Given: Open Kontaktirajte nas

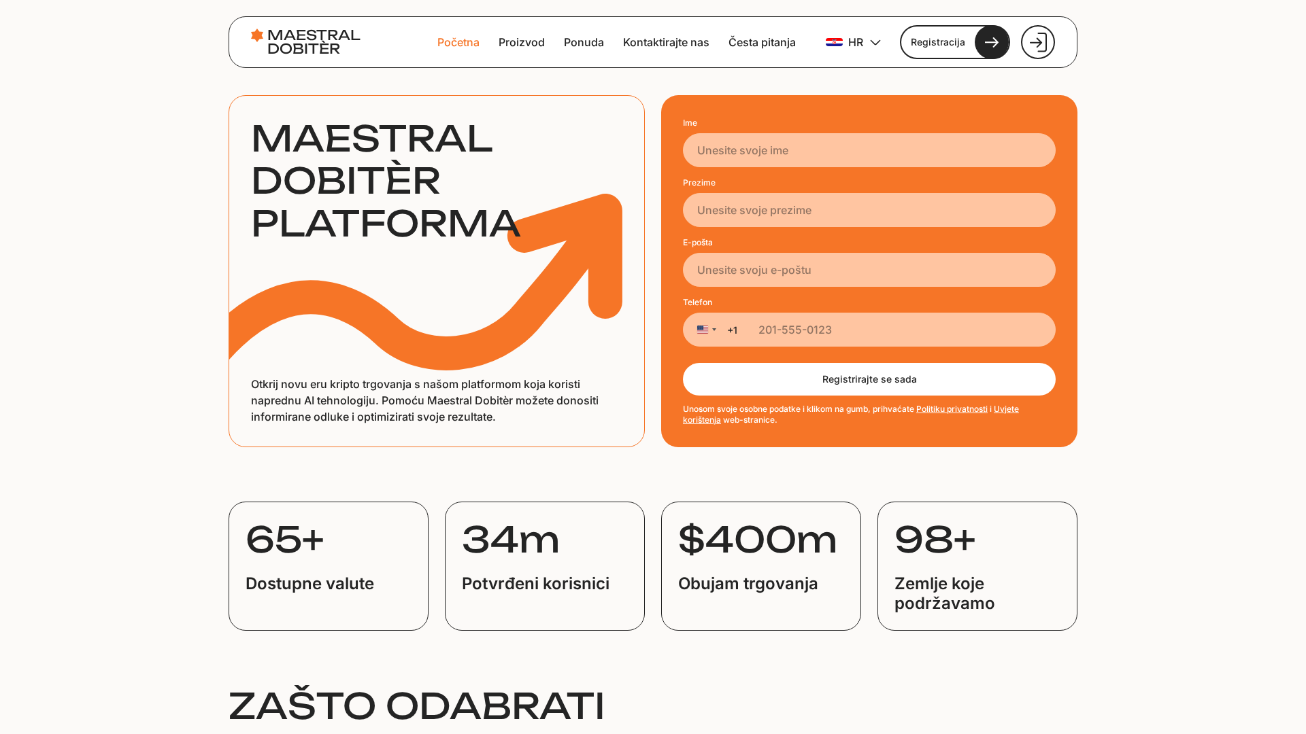Looking at the screenshot, I should coord(666,42).
